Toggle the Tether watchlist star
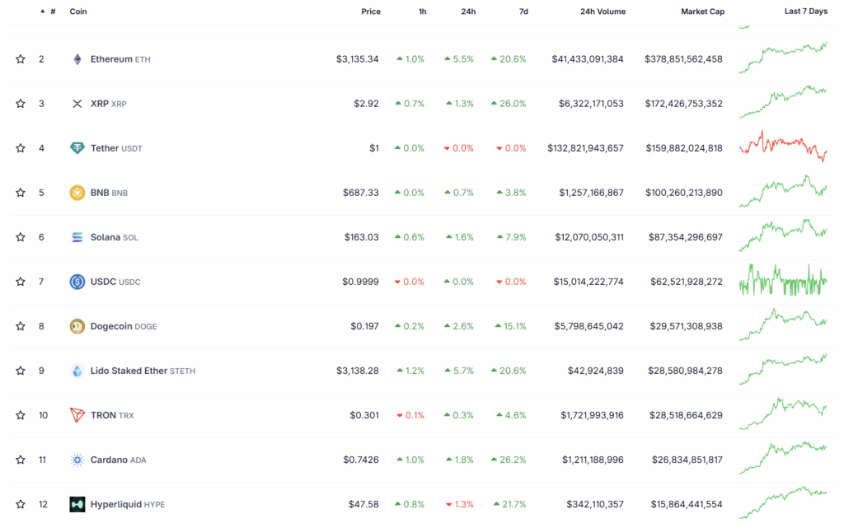Viewport: 844px width, 523px height. (x=21, y=148)
